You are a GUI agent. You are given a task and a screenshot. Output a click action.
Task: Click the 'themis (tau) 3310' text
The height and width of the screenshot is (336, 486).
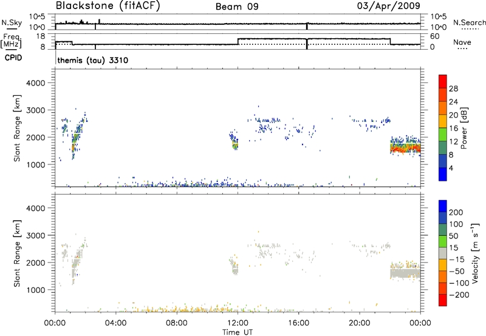tap(93, 60)
